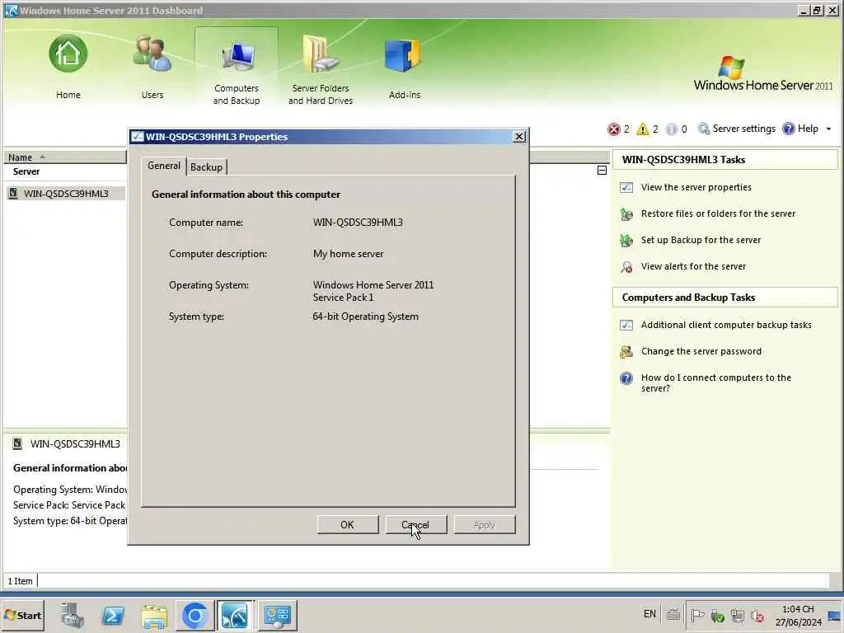Switch to the Backup tab
This screenshot has height=633, width=844.
[206, 166]
